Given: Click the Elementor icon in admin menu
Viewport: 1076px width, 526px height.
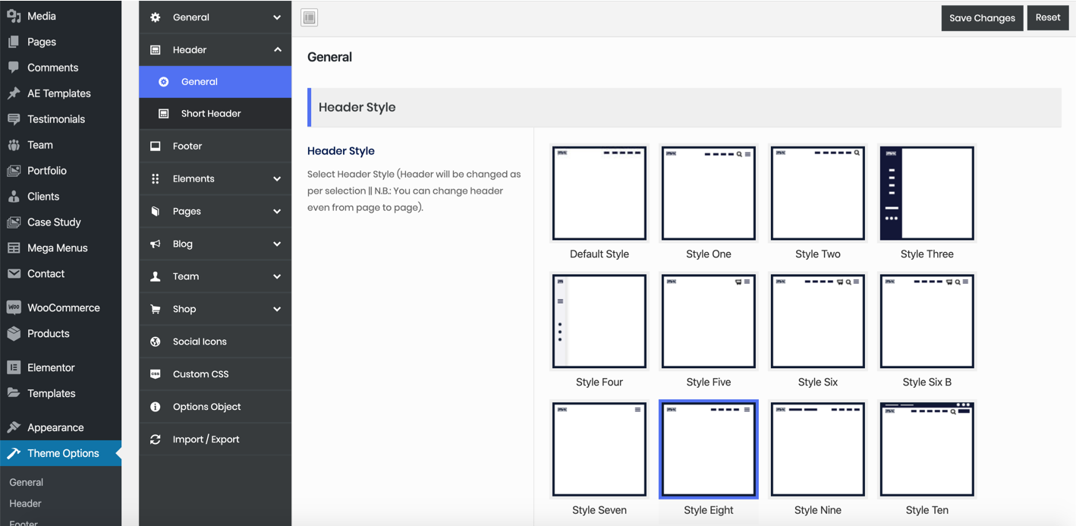Looking at the screenshot, I should point(14,367).
